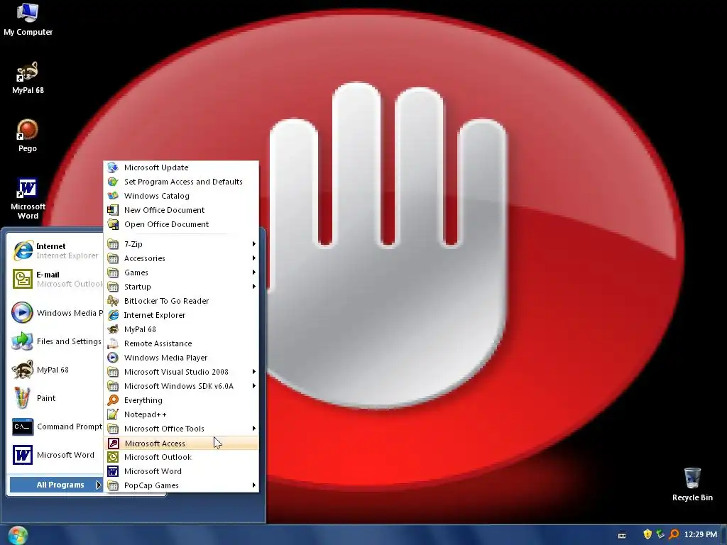Expand the 7-Zip program folder
Viewport: 727px width, 545px height.
pos(181,244)
